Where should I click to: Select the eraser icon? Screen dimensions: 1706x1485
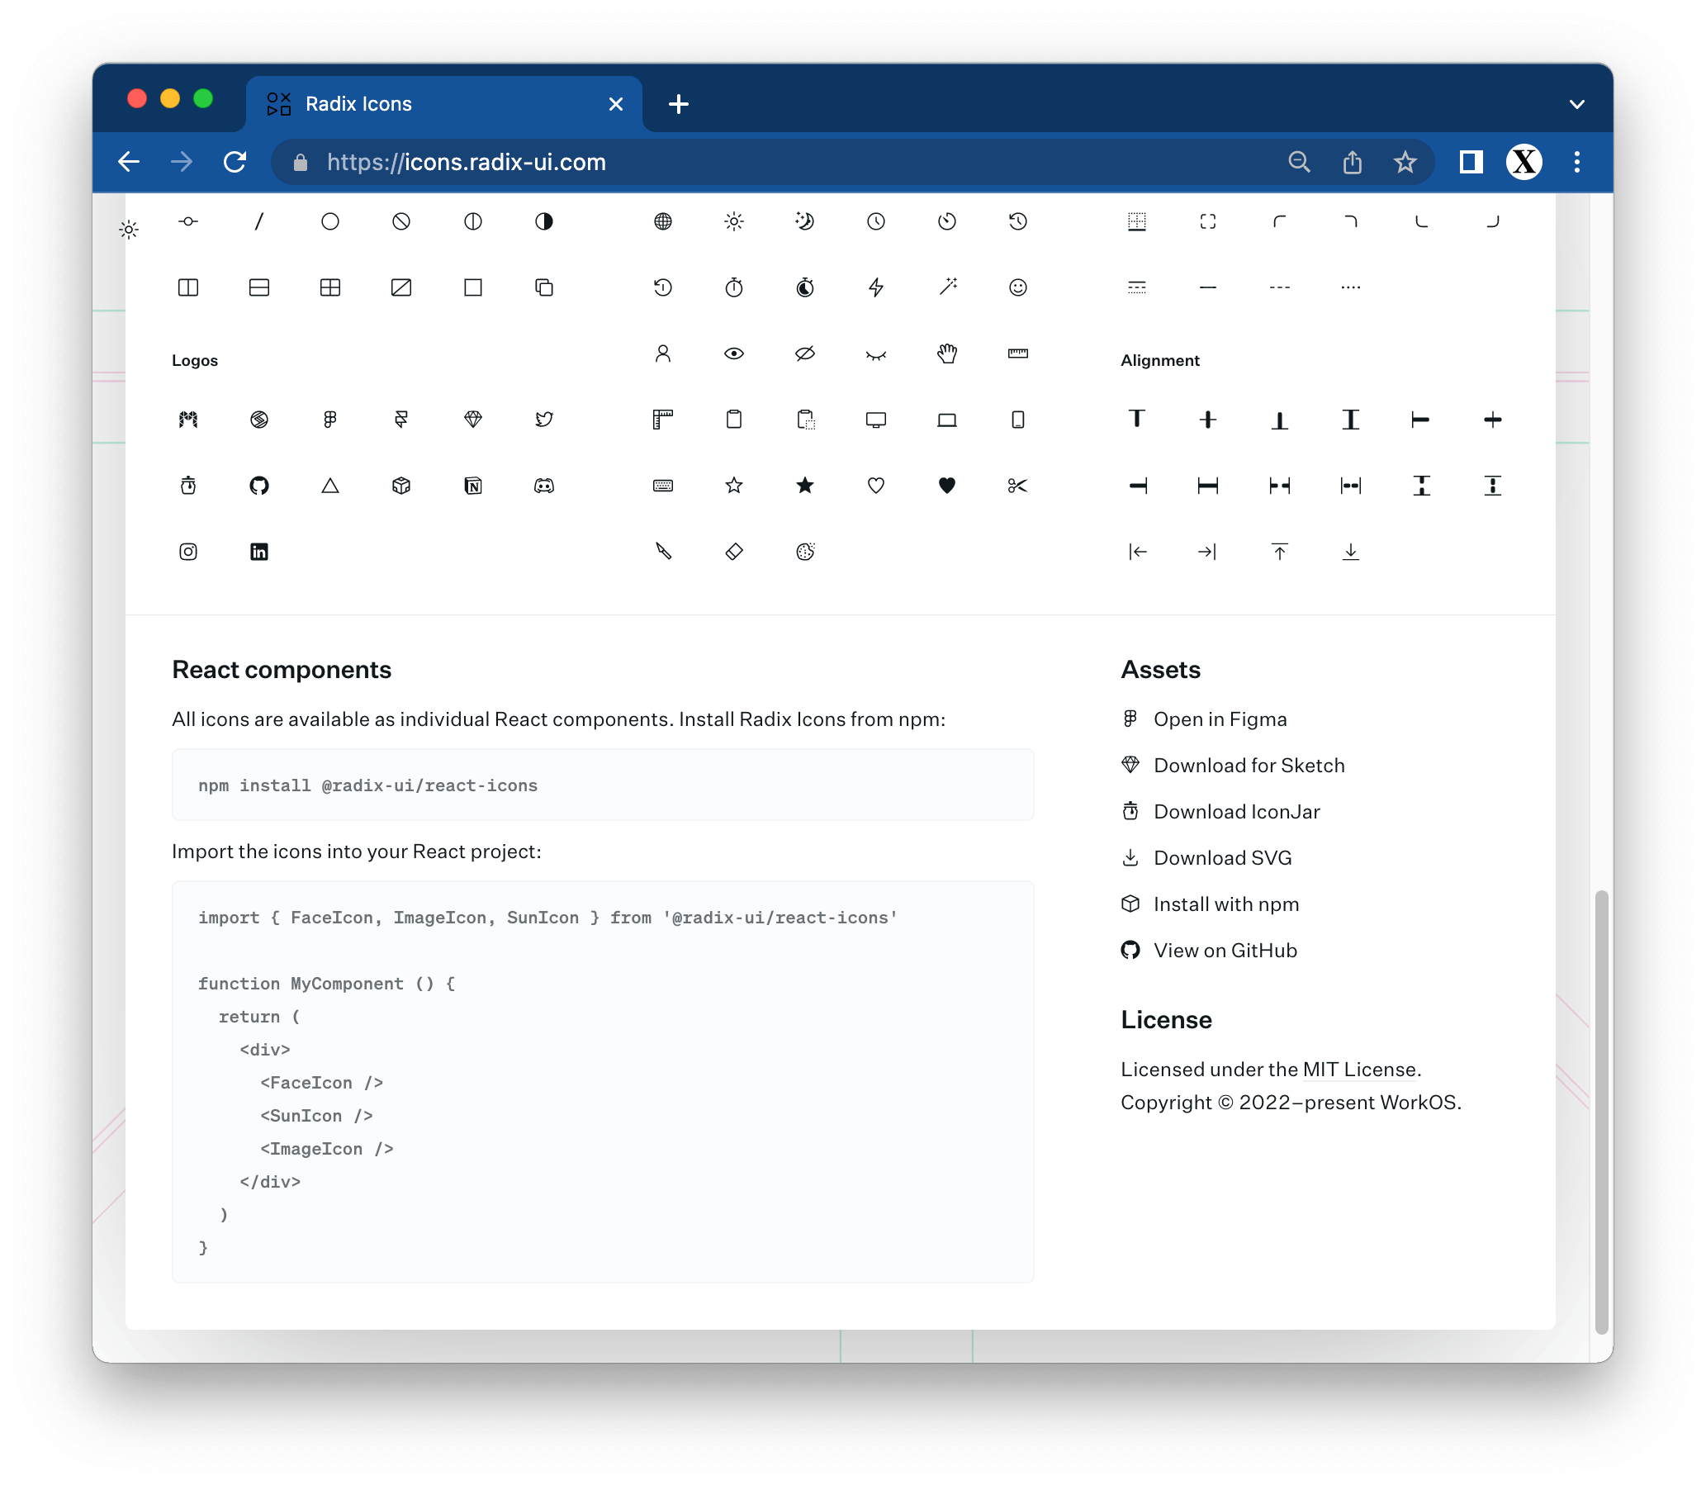click(734, 552)
